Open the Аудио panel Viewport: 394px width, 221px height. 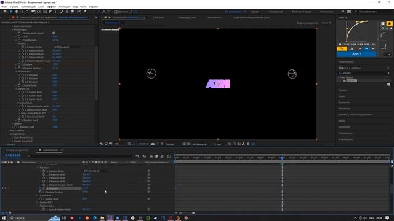tap(342, 96)
